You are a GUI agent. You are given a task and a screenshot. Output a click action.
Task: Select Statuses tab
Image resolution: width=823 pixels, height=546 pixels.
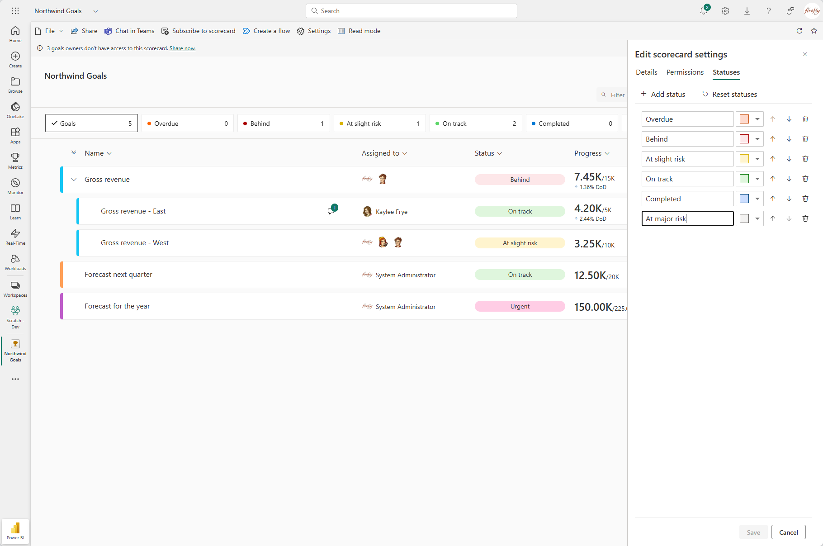pyautogui.click(x=726, y=72)
